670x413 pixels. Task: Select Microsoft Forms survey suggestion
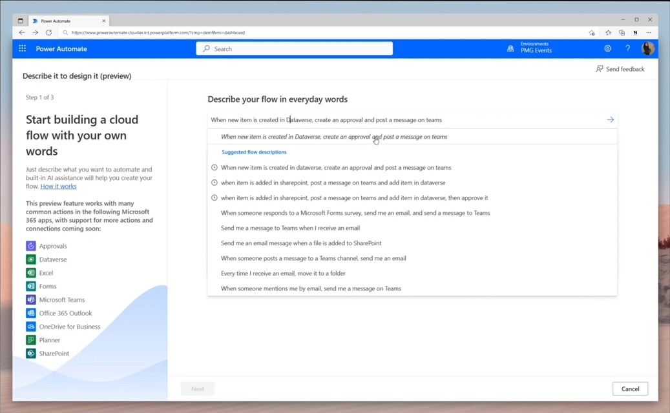pyautogui.click(x=412, y=213)
